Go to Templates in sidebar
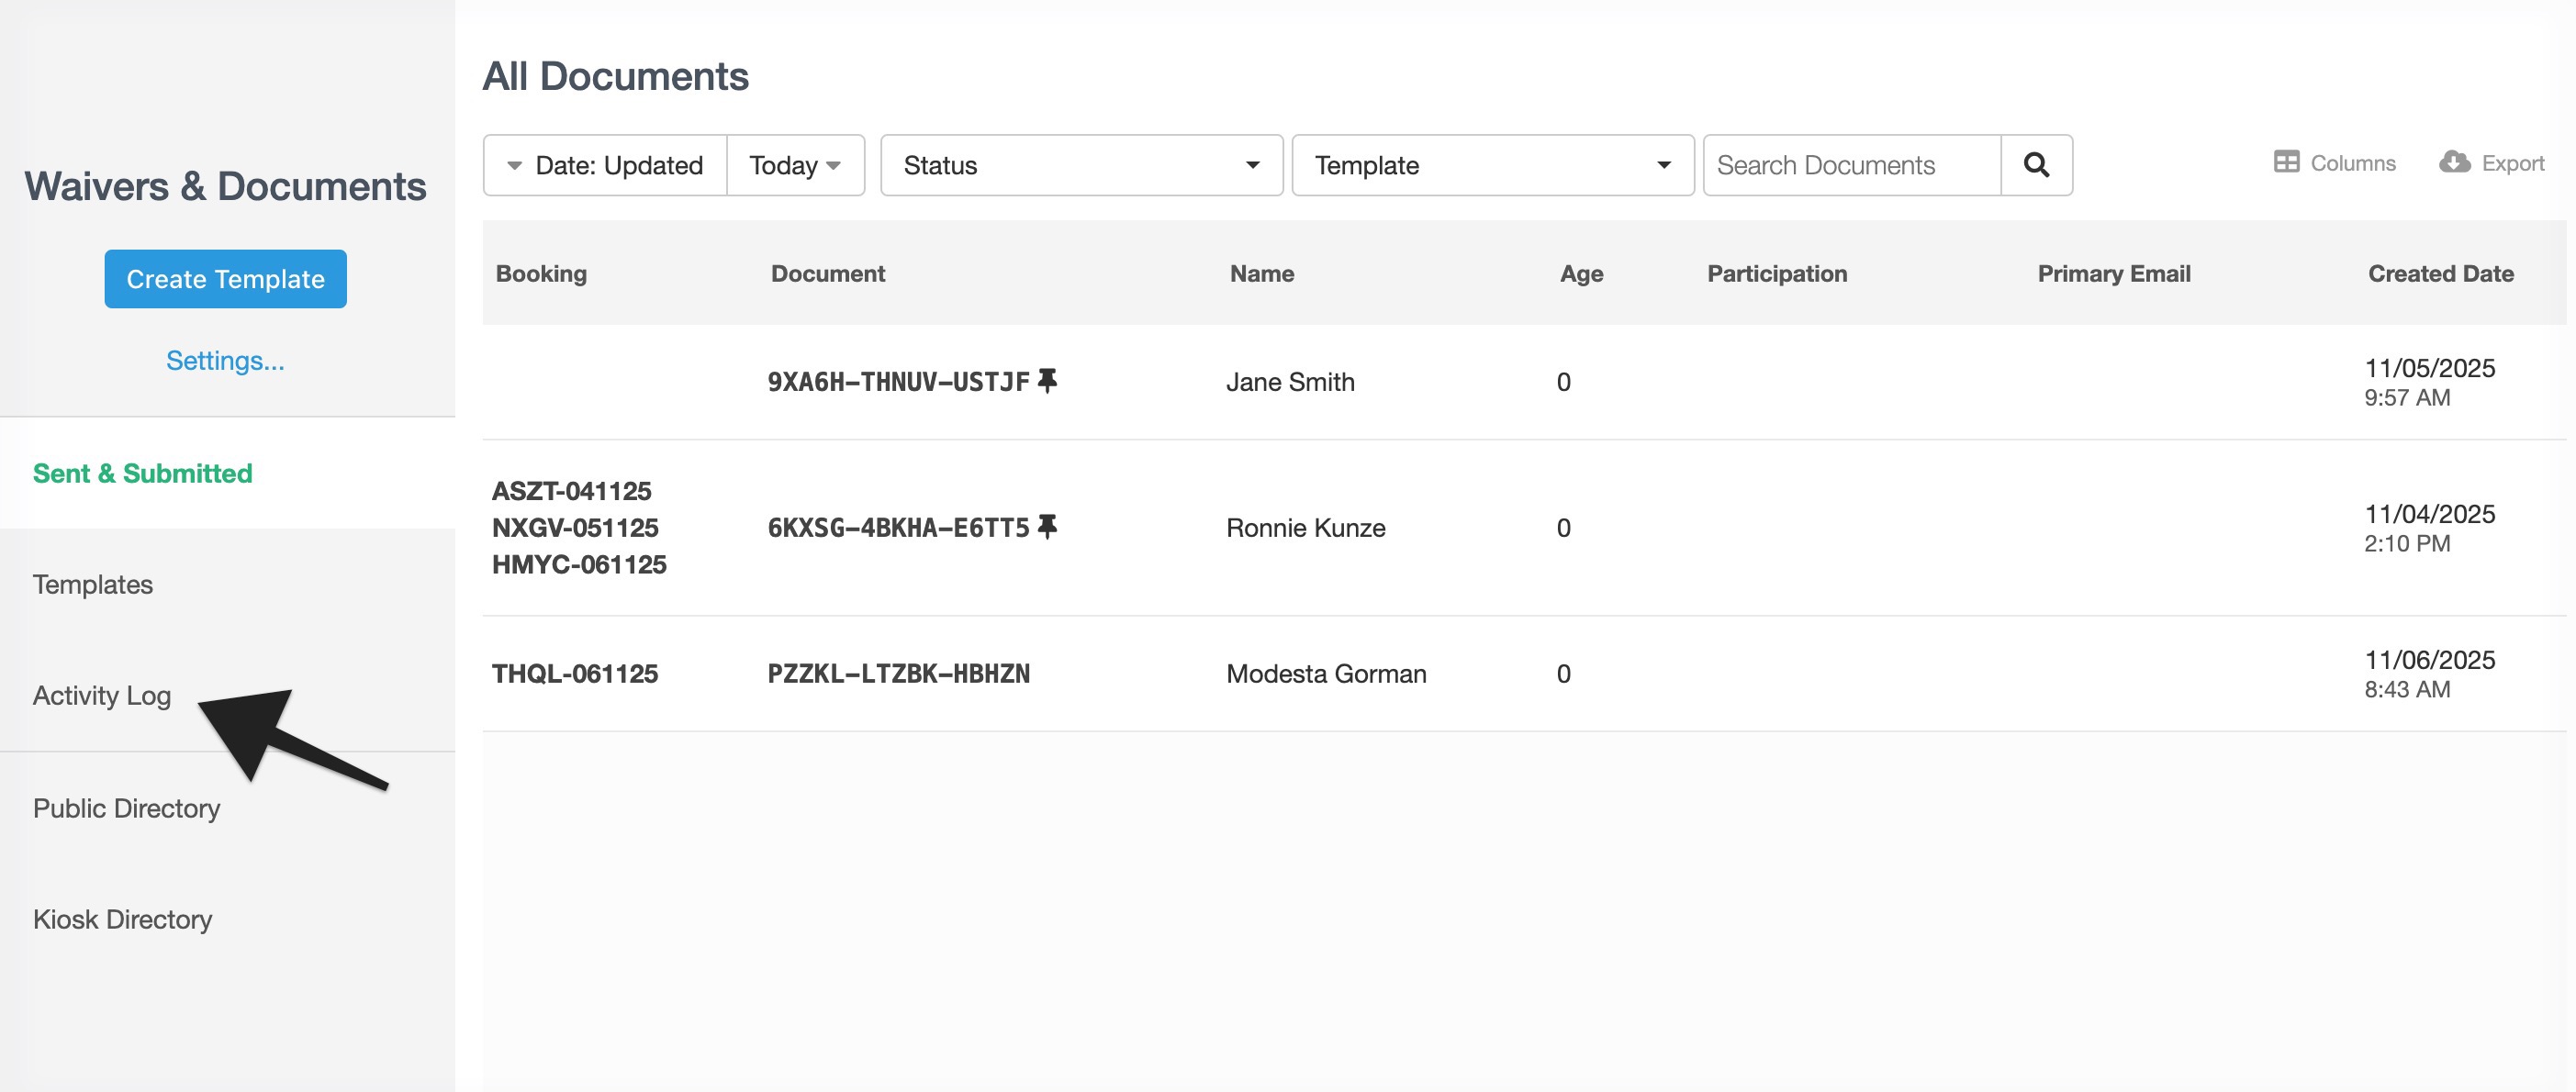 tap(93, 584)
